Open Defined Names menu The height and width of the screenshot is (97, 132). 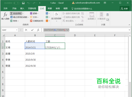(x=56, y=17)
